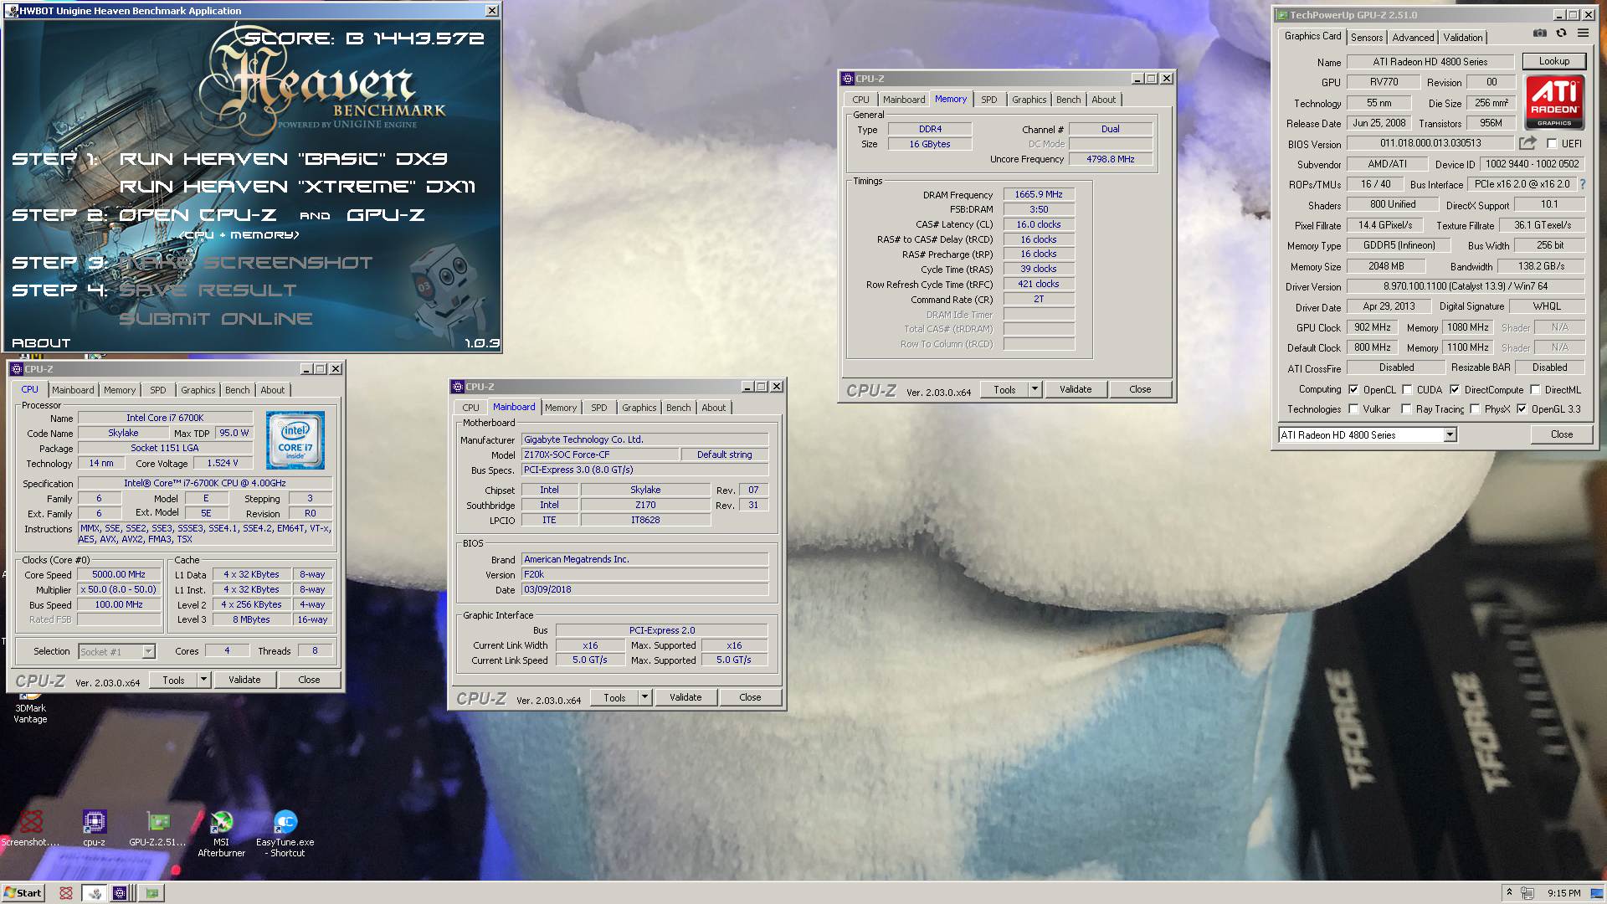
Task: Click the Intel Core i7 logo in CPU-Z
Action: pos(295,440)
